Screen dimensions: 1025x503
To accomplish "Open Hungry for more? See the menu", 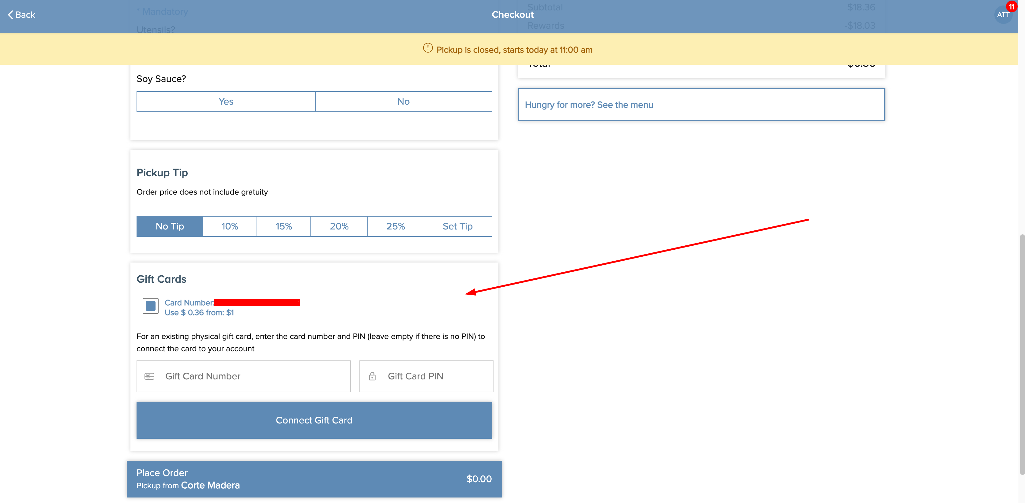I will [701, 105].
